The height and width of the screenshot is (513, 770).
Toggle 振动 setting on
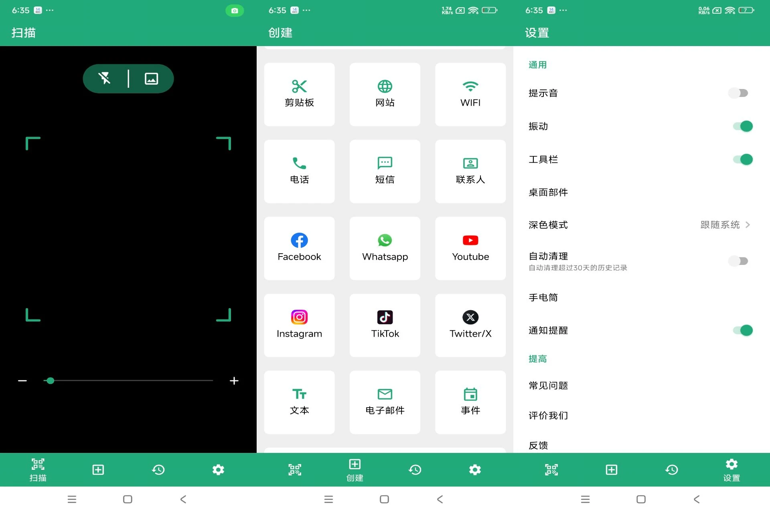(743, 126)
